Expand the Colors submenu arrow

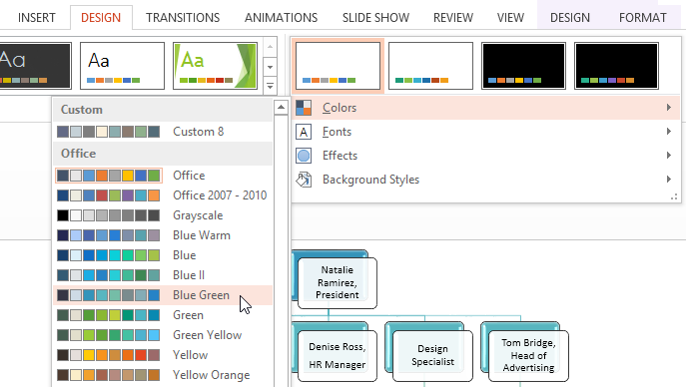[x=668, y=108]
